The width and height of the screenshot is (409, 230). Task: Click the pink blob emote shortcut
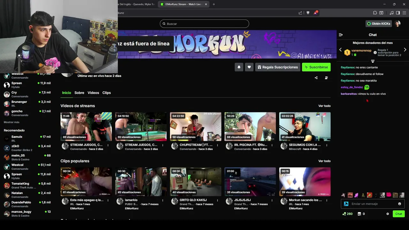(x=389, y=195)
